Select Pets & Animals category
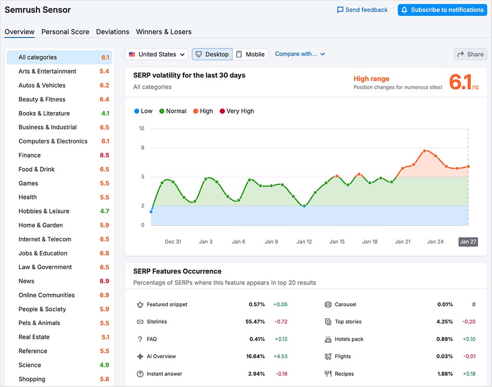This screenshot has height=387, width=492. (x=60, y=323)
